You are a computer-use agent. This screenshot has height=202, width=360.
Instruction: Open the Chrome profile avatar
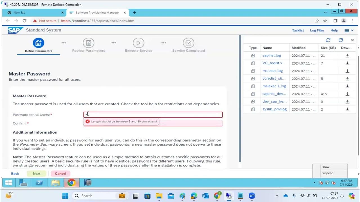point(344,21)
